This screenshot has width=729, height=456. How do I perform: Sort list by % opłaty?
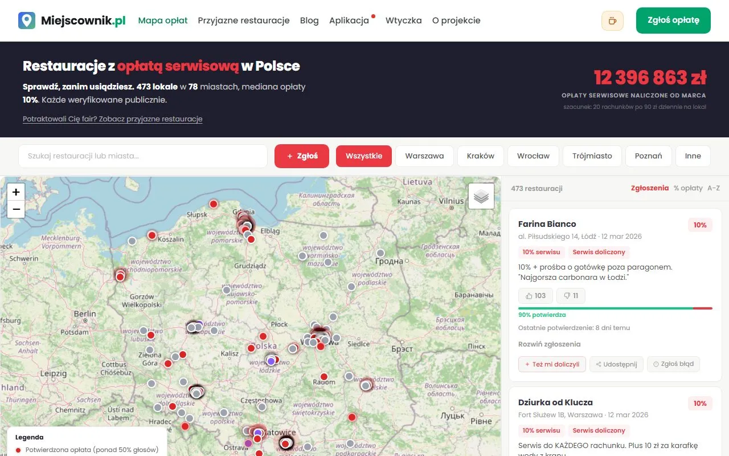[x=688, y=188]
